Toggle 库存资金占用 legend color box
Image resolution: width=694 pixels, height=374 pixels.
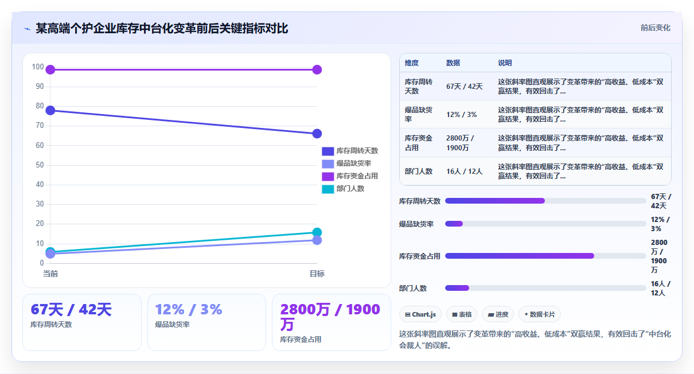327,176
